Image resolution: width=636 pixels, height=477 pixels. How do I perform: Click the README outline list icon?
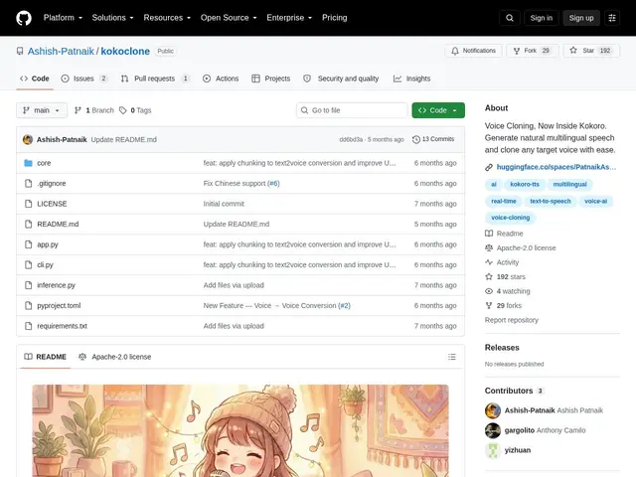[x=452, y=357]
